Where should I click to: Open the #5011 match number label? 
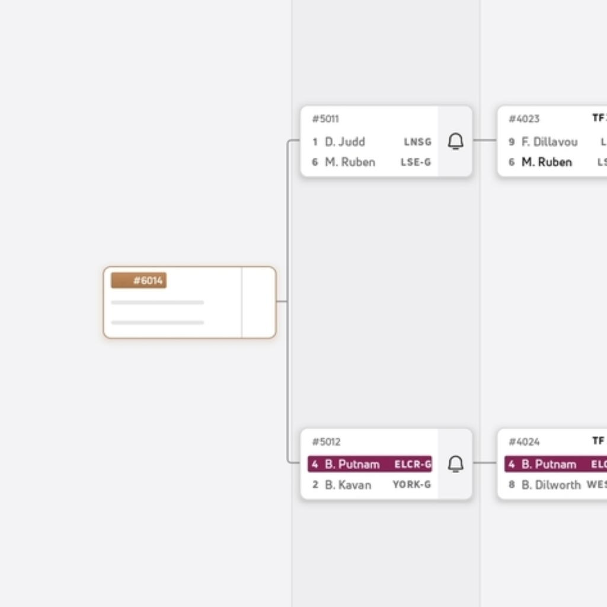(325, 119)
